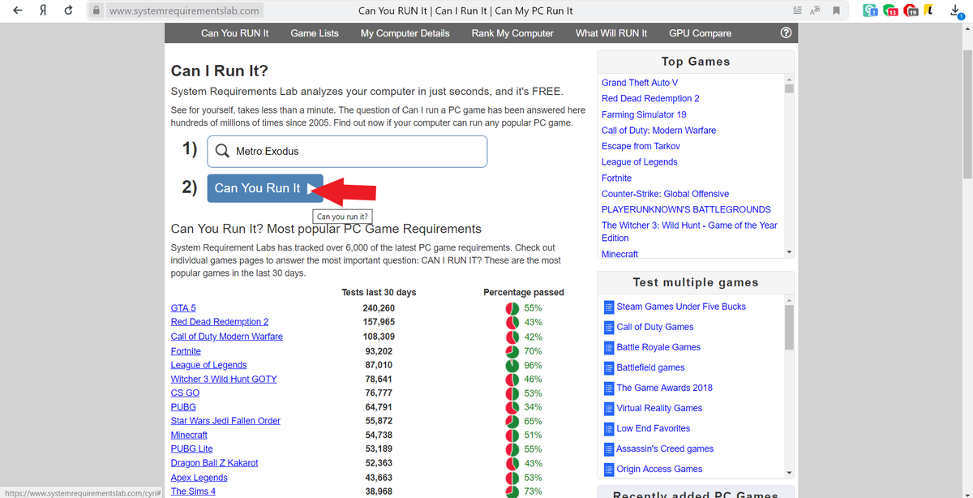Open the yellow extension icon
The width and height of the screenshot is (973, 498).
click(x=930, y=11)
